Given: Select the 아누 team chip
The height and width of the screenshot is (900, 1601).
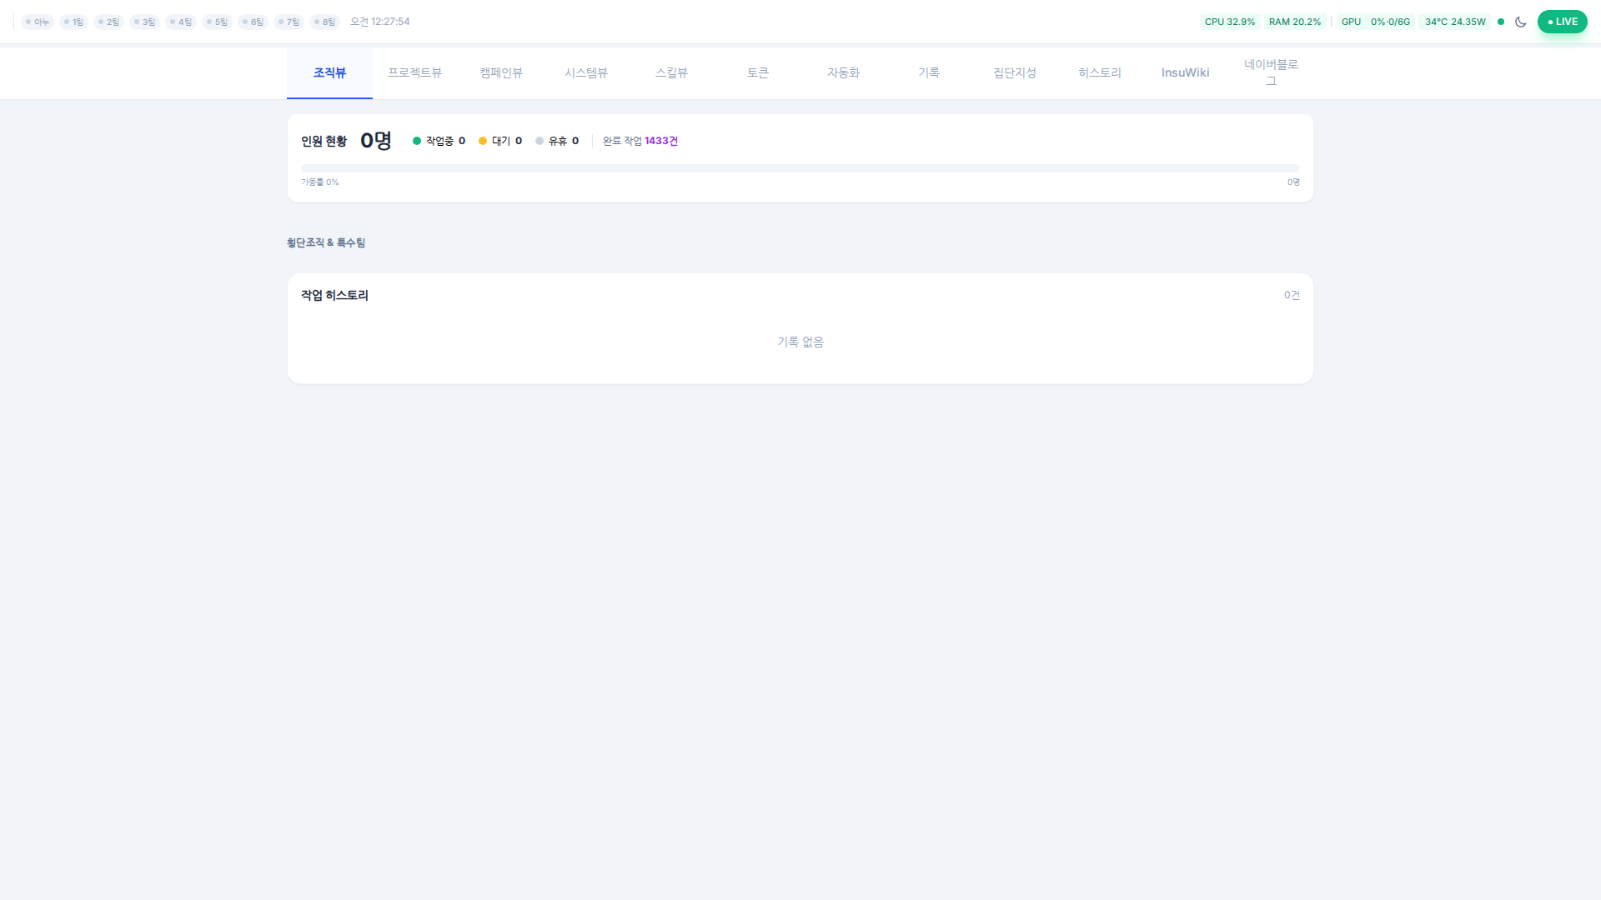Looking at the screenshot, I should (38, 22).
